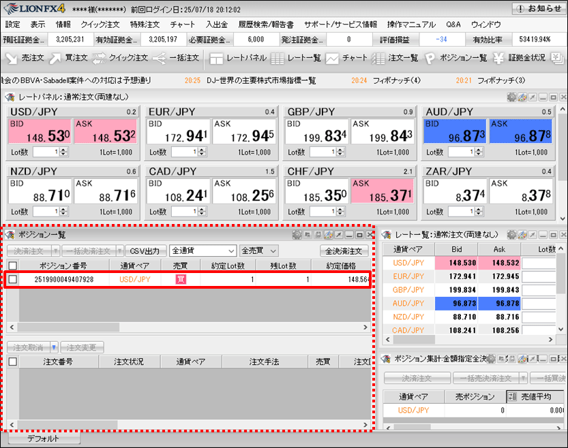Open the 特殊注文 special order menu
568x448 pixels.
pos(144,24)
